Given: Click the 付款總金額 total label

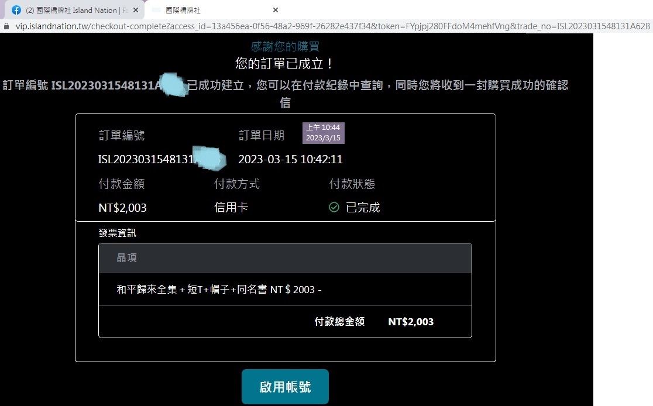Looking at the screenshot, I should coord(339,322).
